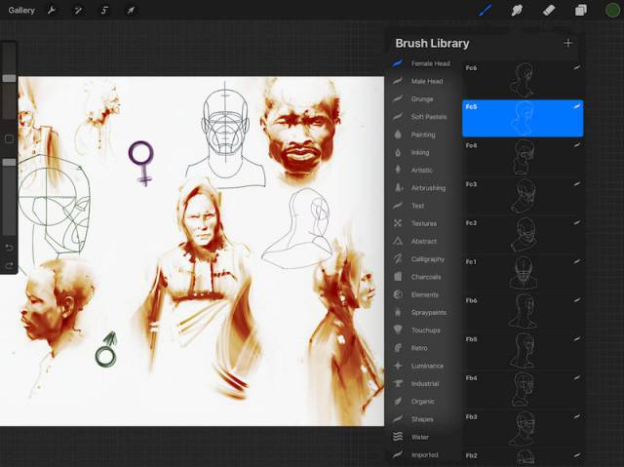
Task: Choose the Male Head brush set
Action: click(x=426, y=81)
